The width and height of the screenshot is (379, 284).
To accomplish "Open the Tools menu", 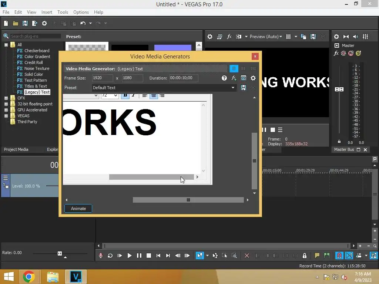I will pyautogui.click(x=63, y=12).
